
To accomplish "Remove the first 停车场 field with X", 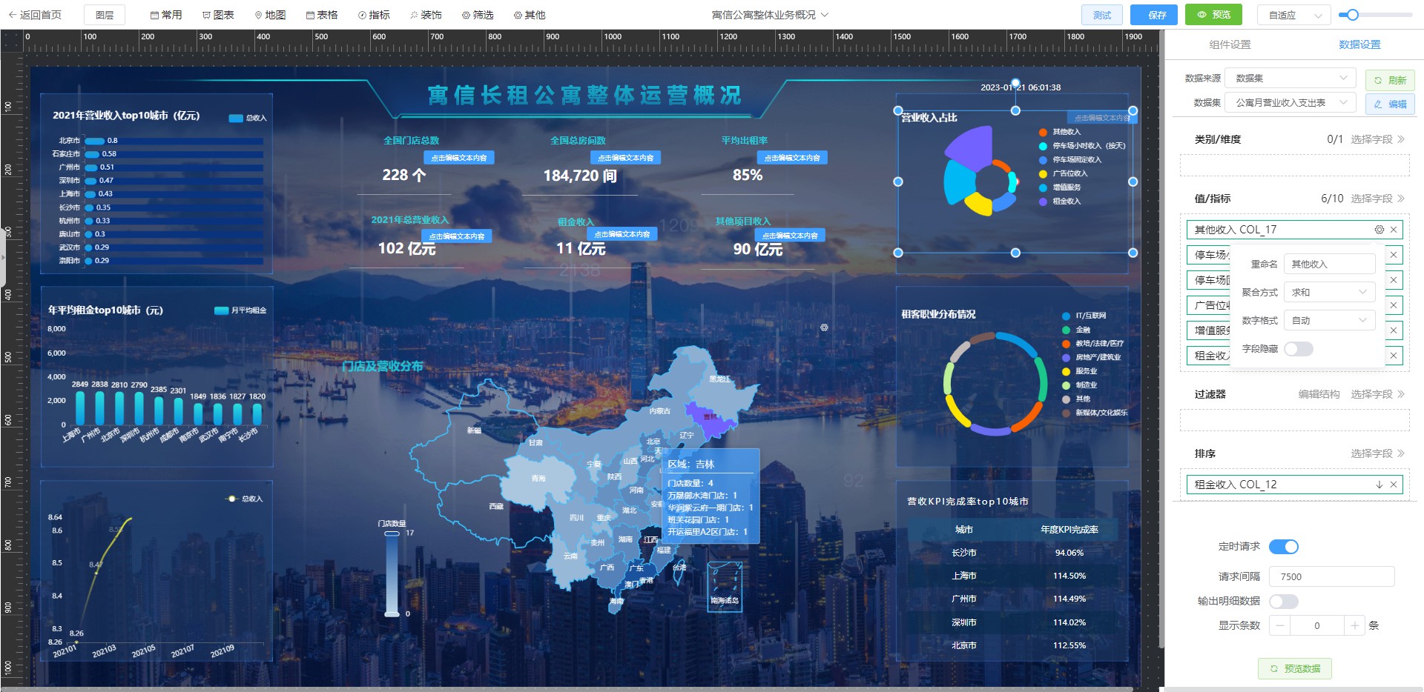I will tap(1394, 255).
